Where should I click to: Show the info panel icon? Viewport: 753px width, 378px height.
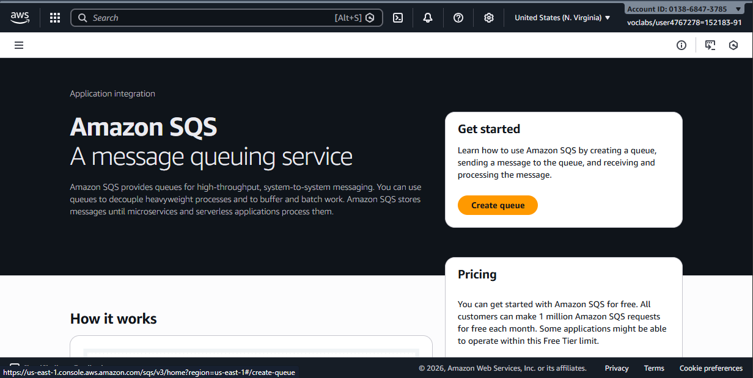click(681, 45)
